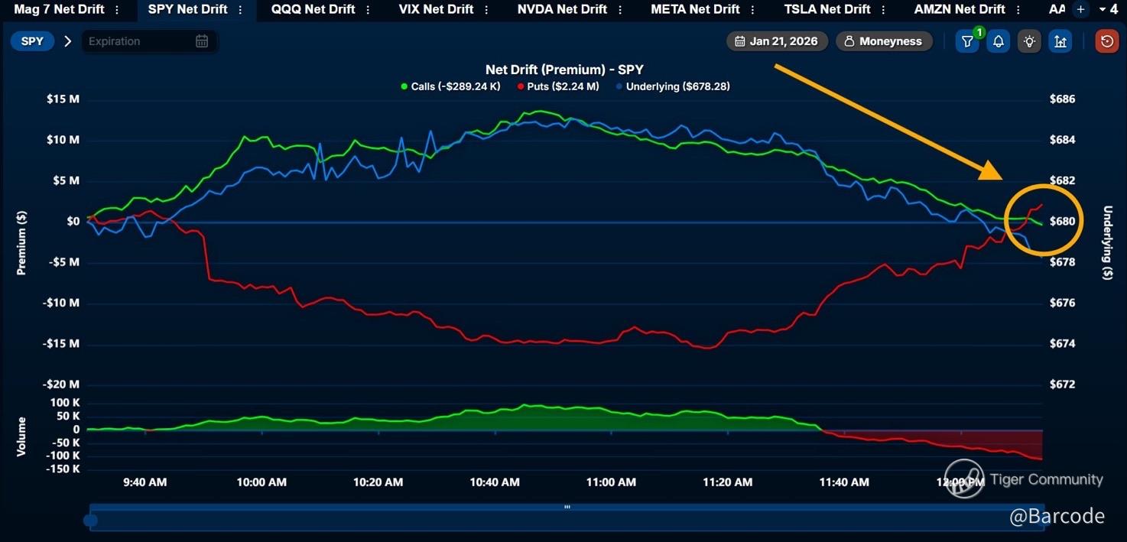Toggle the Underlying series in legend
Image resolution: width=1127 pixels, height=542 pixels.
pos(673,86)
